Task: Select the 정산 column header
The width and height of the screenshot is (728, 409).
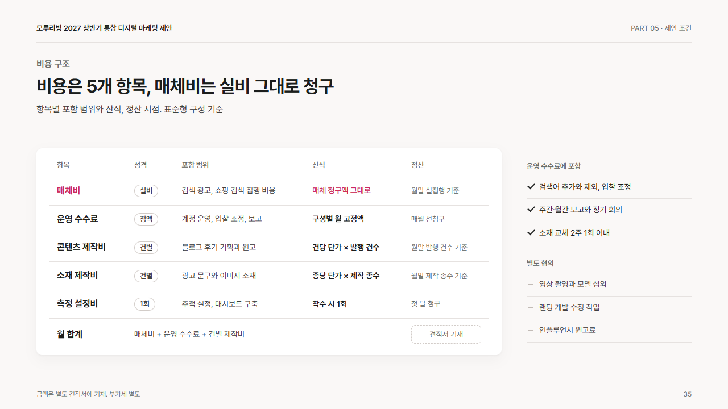Action: pyautogui.click(x=417, y=165)
